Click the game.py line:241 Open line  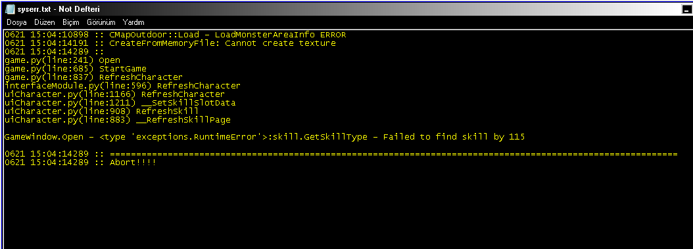click(62, 60)
